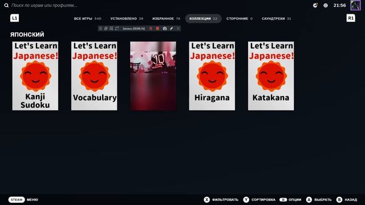The height and width of the screenshot is (205, 365).
Task: Click the X ФИЛЬТРОВАТЬ button icon
Action: (206, 199)
